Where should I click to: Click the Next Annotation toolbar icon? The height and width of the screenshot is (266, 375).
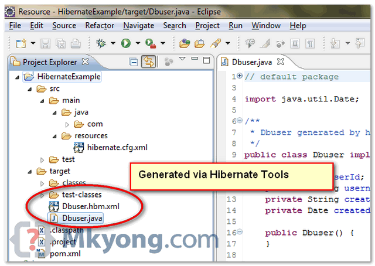(335, 43)
